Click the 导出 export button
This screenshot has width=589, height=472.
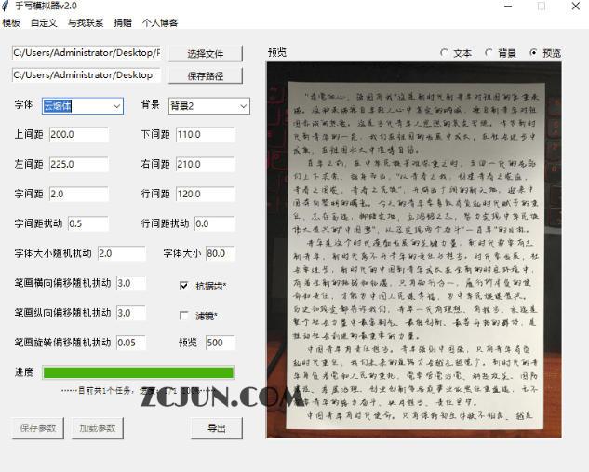click(217, 428)
